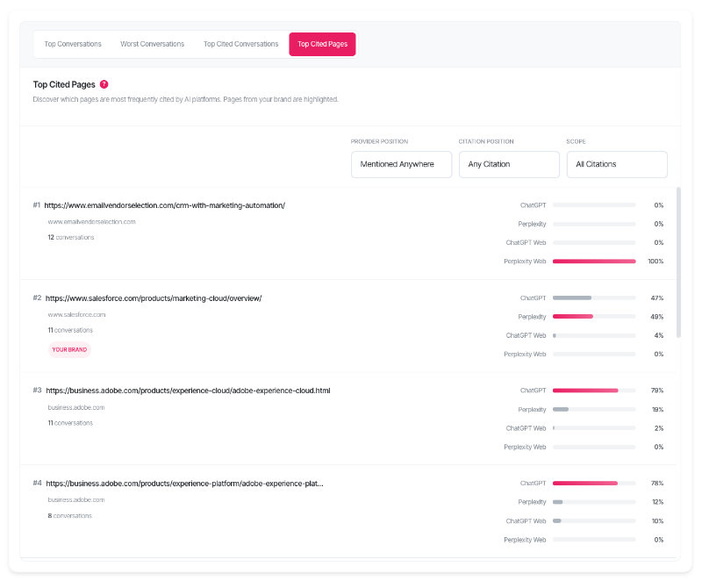Click the 47% value next to ChatGPT
The image size is (702, 581).
(x=656, y=298)
